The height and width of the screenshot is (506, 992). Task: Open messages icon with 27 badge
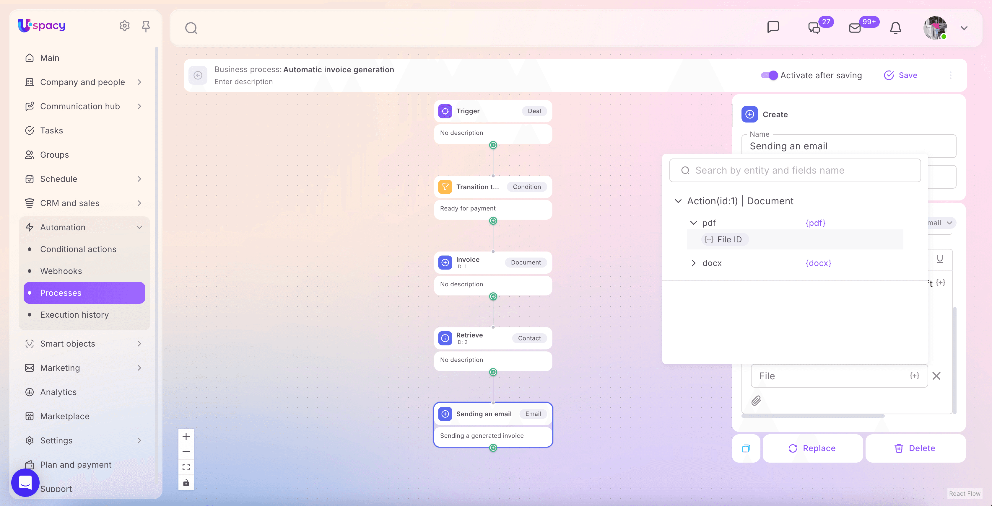tap(814, 28)
